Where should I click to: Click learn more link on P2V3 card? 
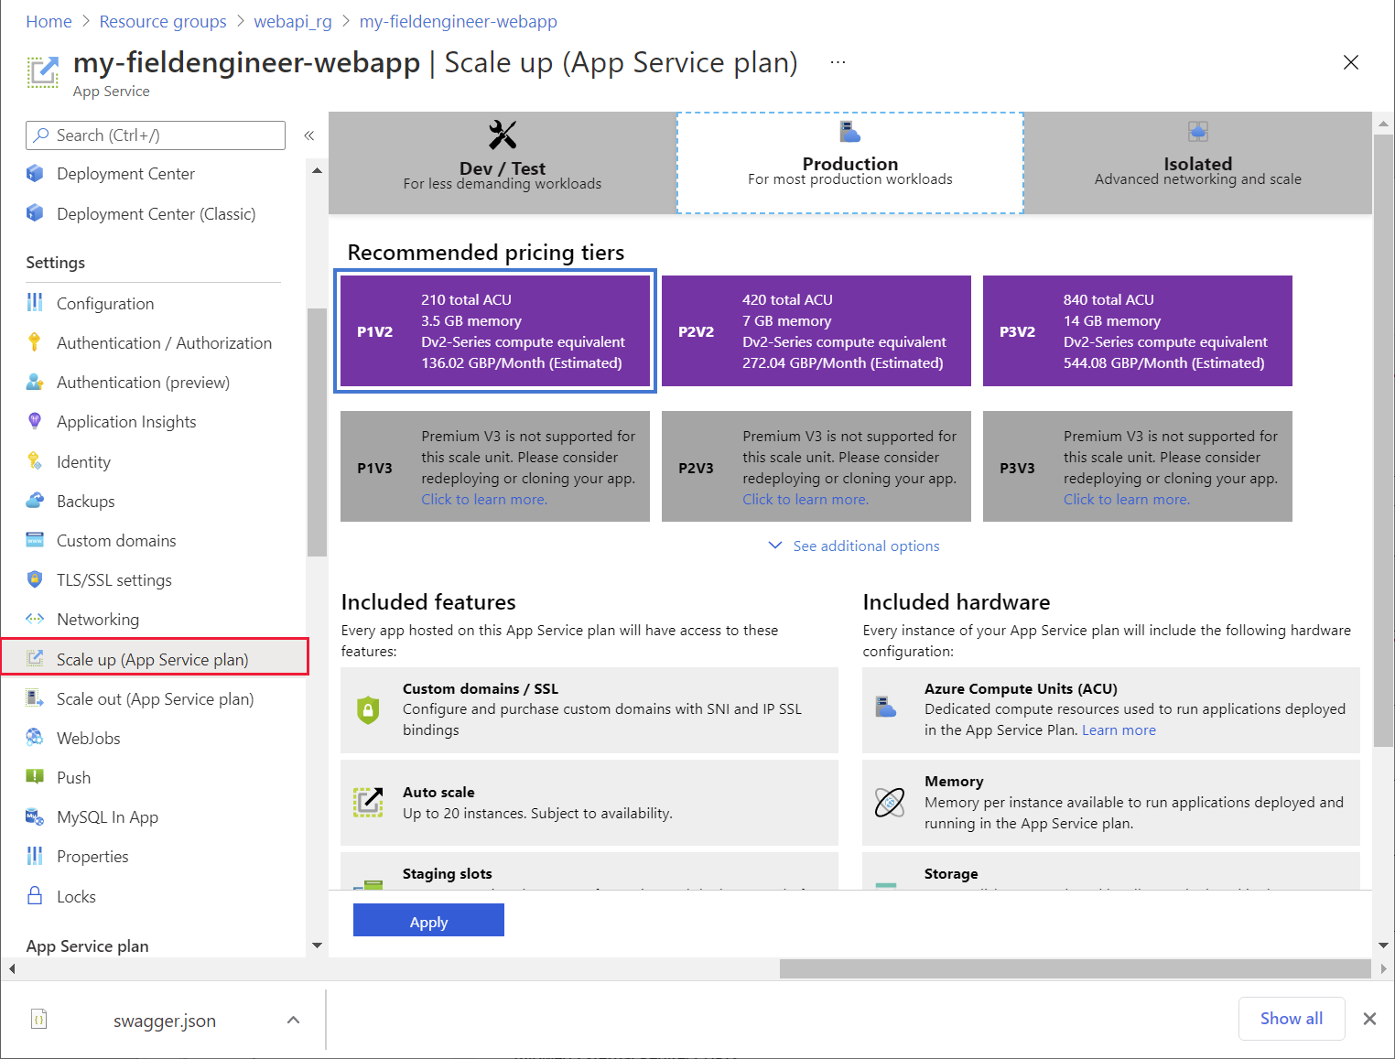(x=806, y=499)
